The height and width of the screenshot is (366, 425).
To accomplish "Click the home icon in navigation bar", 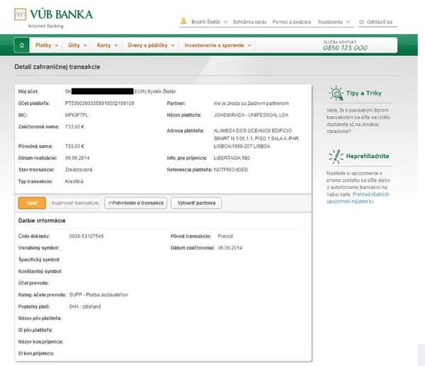I will [x=22, y=45].
